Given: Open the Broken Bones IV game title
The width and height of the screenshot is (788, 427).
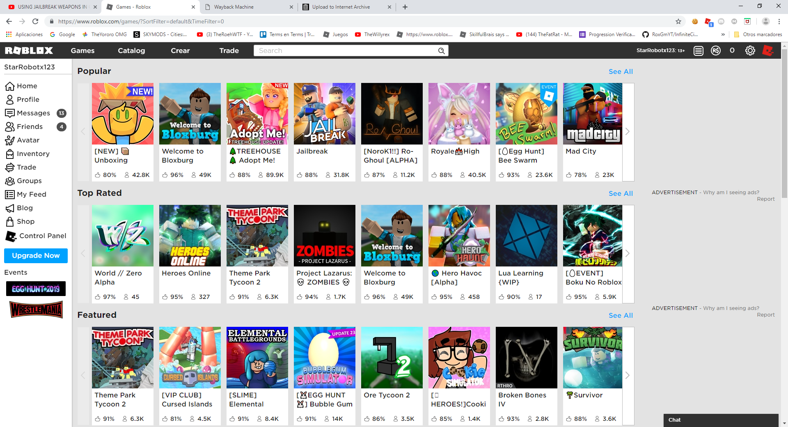Looking at the screenshot, I should tap(522, 399).
